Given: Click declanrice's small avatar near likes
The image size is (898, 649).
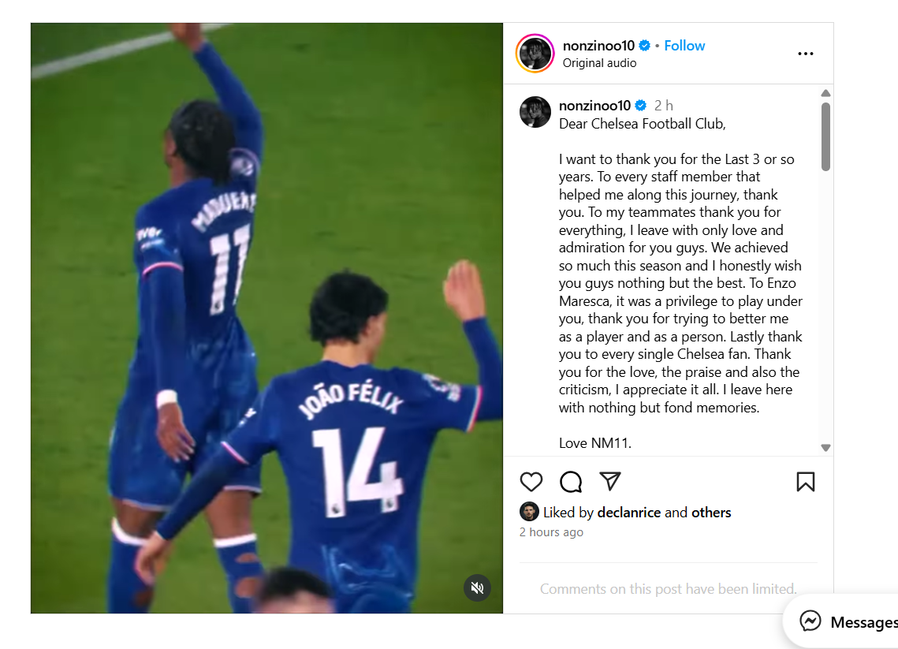Looking at the screenshot, I should 528,512.
